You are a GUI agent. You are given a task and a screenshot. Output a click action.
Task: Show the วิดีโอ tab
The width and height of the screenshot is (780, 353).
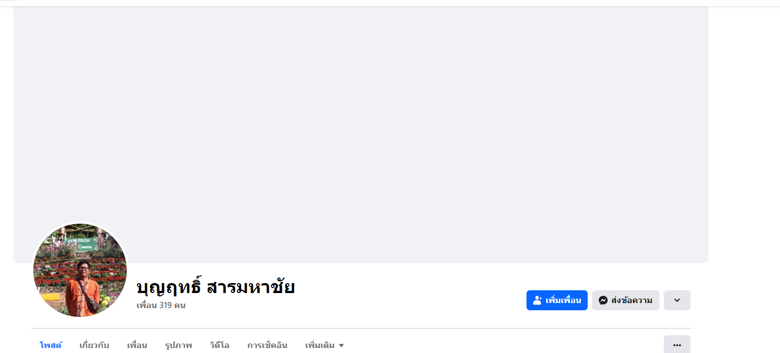[x=220, y=345]
